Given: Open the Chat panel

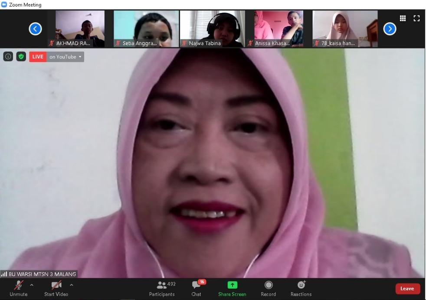Looking at the screenshot, I should tap(196, 289).
